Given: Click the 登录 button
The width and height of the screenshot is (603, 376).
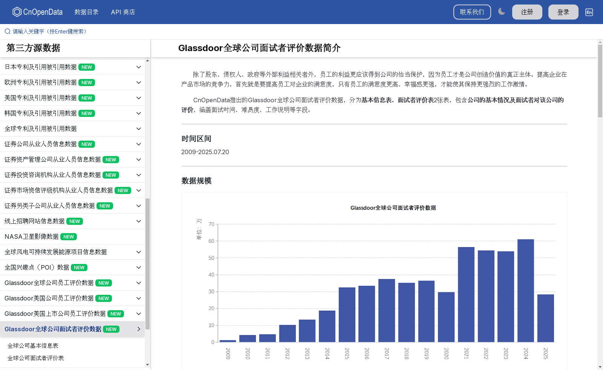Looking at the screenshot, I should point(563,12).
